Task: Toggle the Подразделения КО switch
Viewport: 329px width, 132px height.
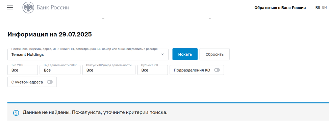Action: [217, 70]
